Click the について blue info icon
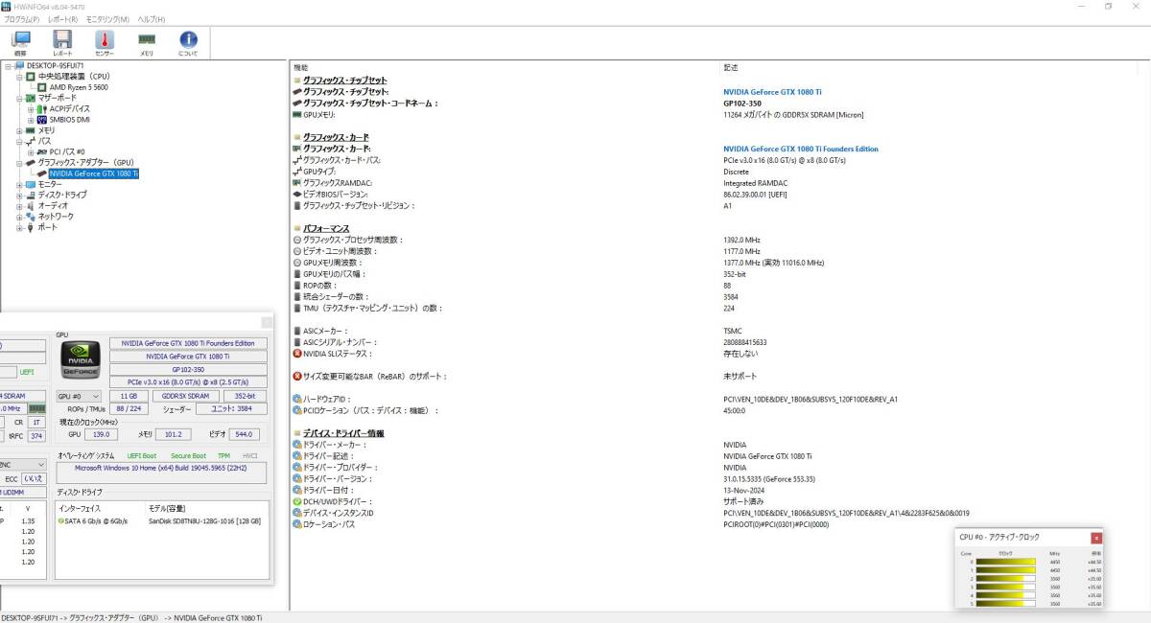Screen dimensions: 1151x623 point(189,39)
